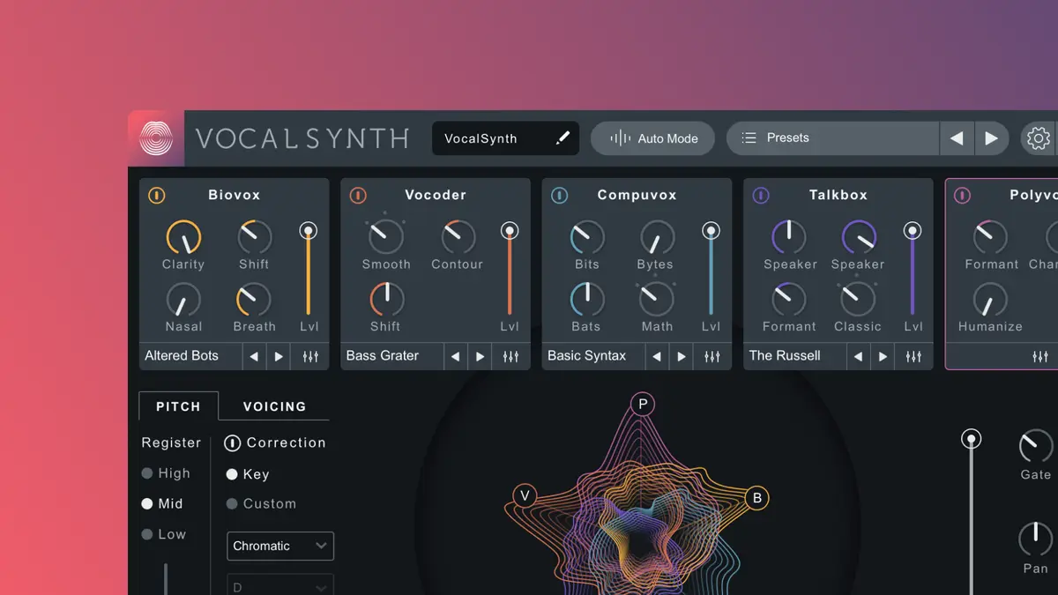Select Mid register option
The image size is (1058, 595).
(x=162, y=504)
